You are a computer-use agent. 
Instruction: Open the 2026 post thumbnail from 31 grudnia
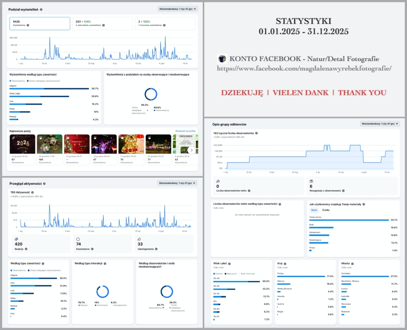point(22,144)
